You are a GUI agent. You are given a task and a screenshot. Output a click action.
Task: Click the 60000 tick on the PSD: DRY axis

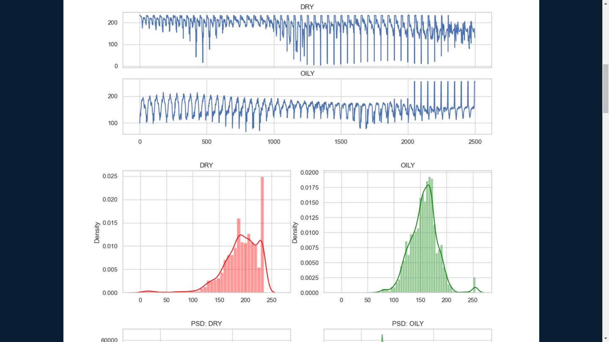pyautogui.click(x=109, y=339)
